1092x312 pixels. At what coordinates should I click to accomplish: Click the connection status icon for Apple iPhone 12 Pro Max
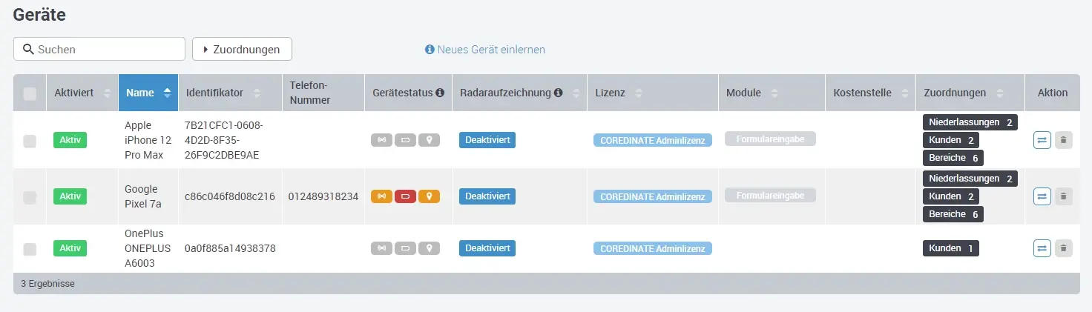tap(381, 140)
